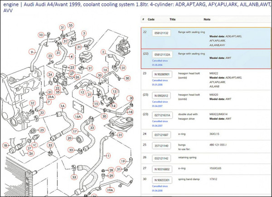The height and width of the screenshot is (197, 272).
Task: Select diagram callout 13
Action: click(x=115, y=91)
